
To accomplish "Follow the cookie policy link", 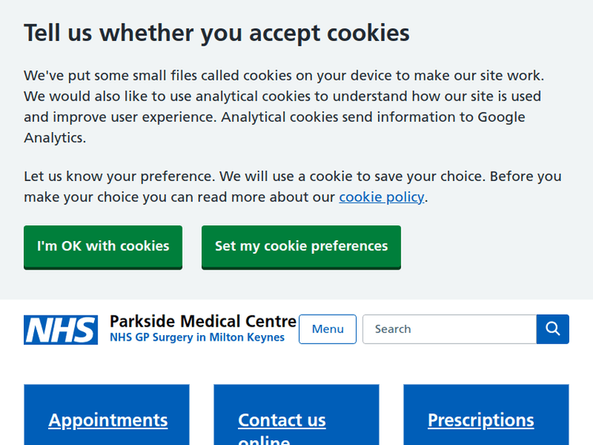I will pos(382,197).
